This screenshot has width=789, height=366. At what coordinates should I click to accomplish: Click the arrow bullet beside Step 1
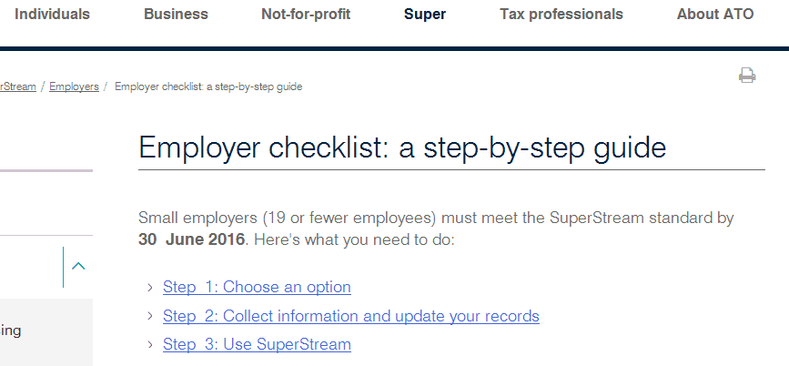click(150, 288)
